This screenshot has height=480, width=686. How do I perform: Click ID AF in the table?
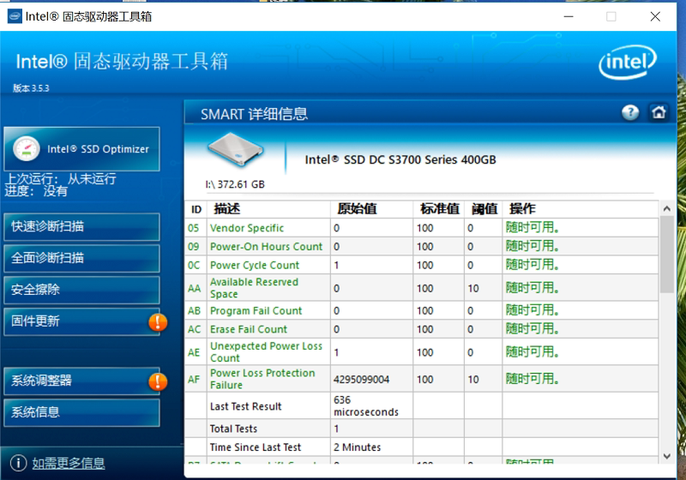[x=194, y=380]
